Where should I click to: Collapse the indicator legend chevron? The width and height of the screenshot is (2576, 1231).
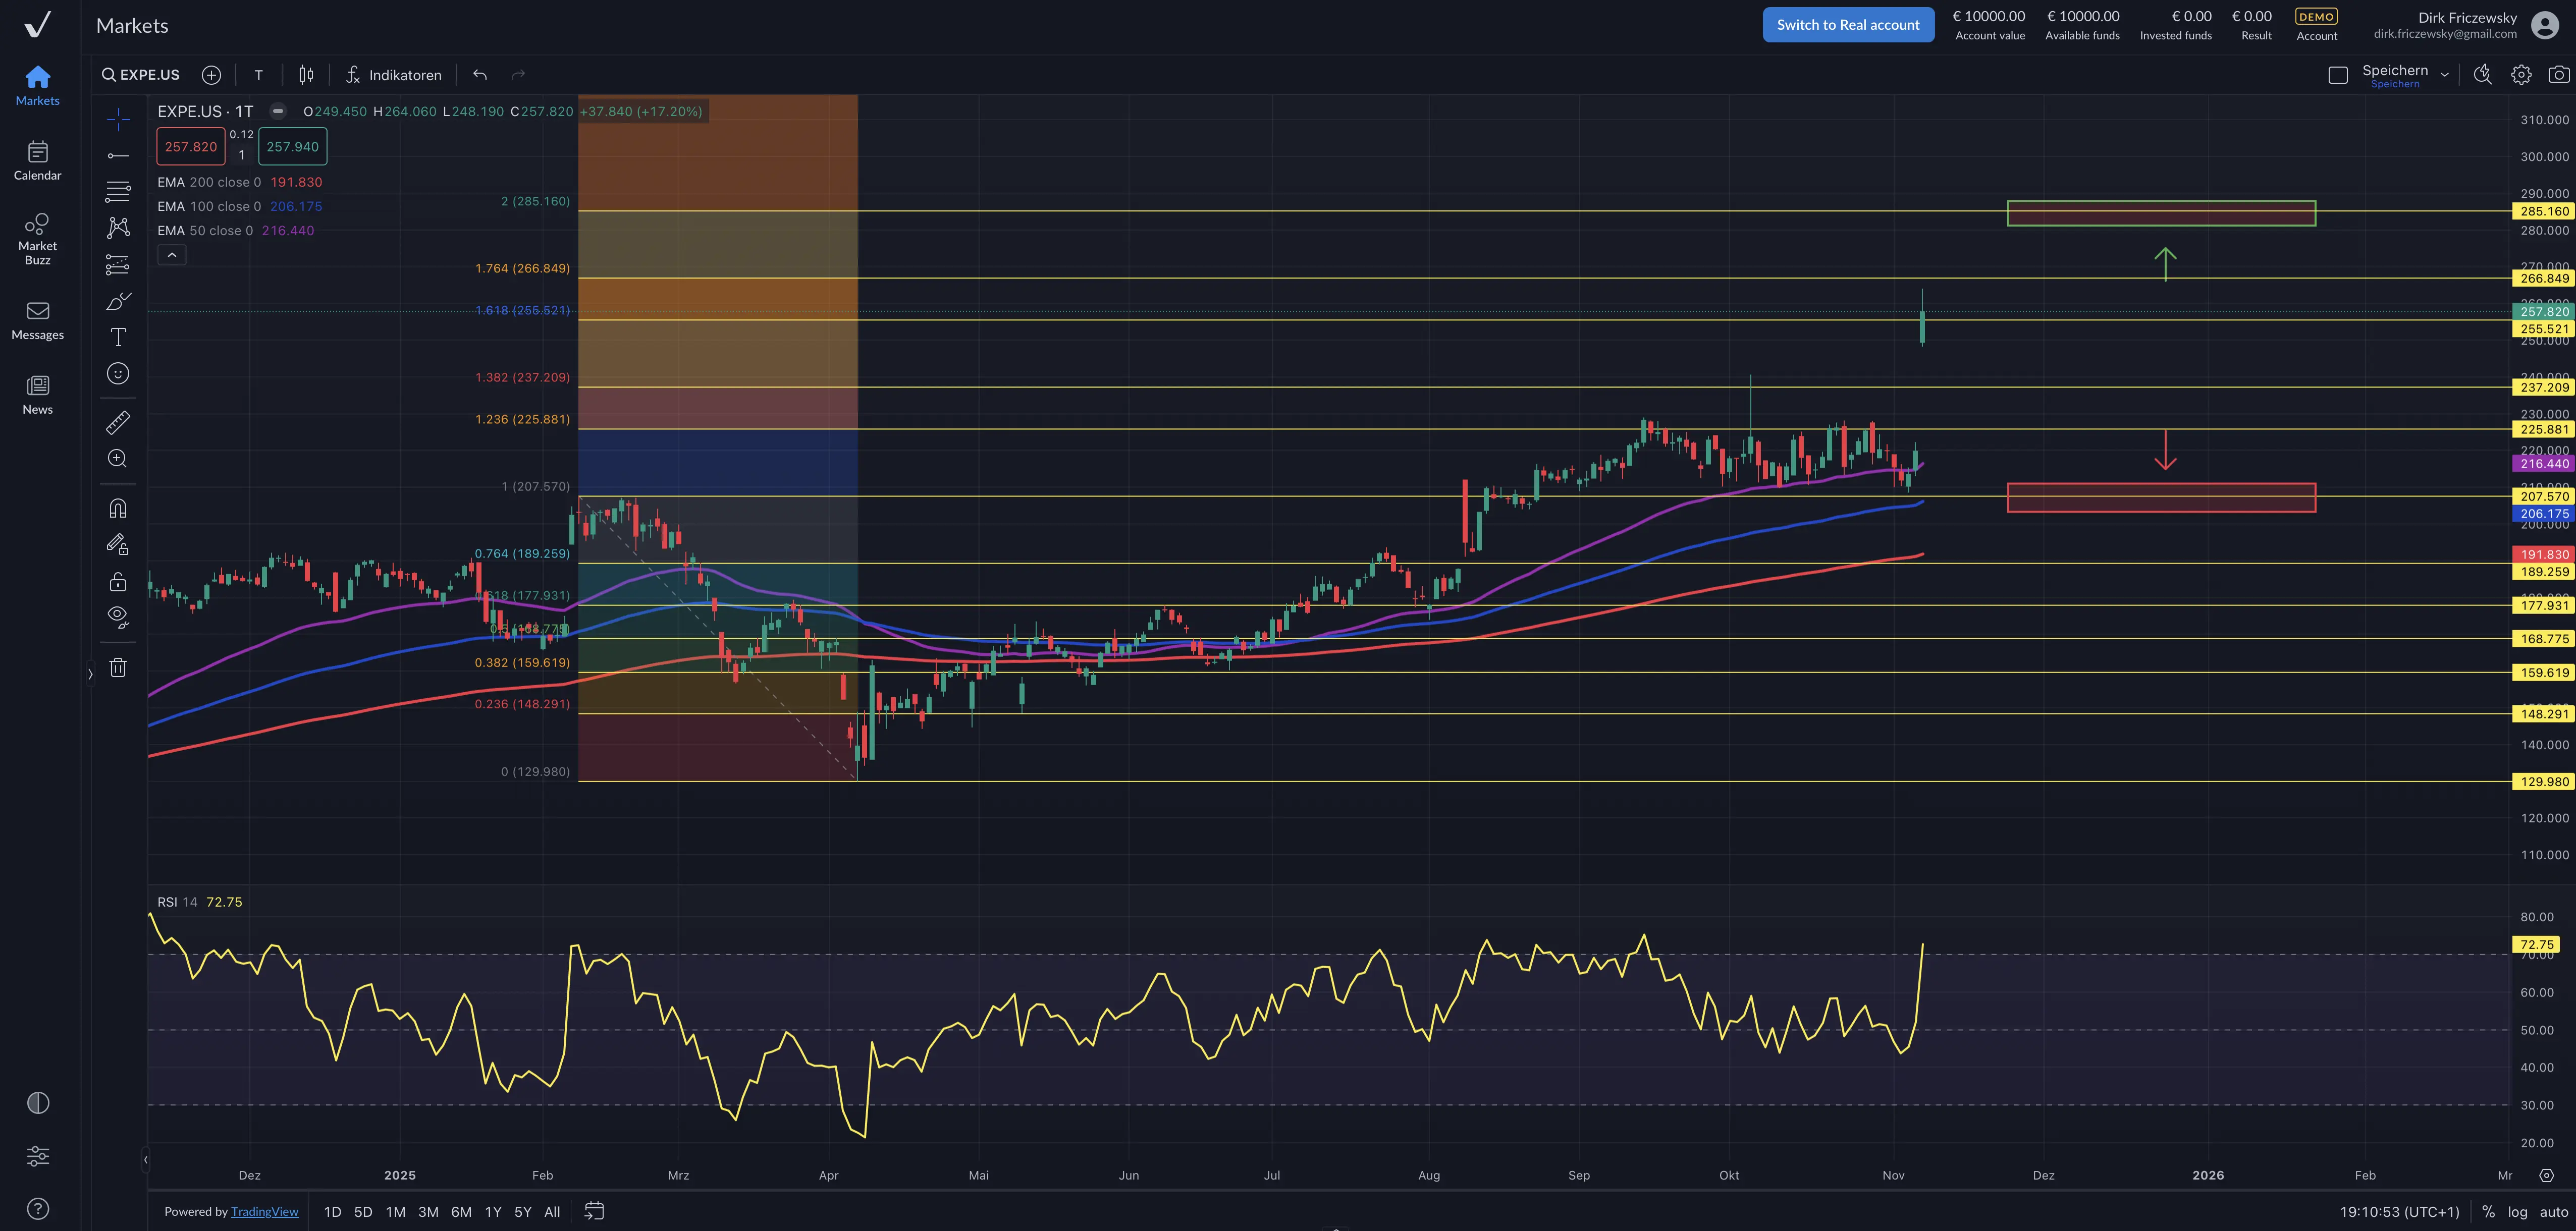coord(172,256)
